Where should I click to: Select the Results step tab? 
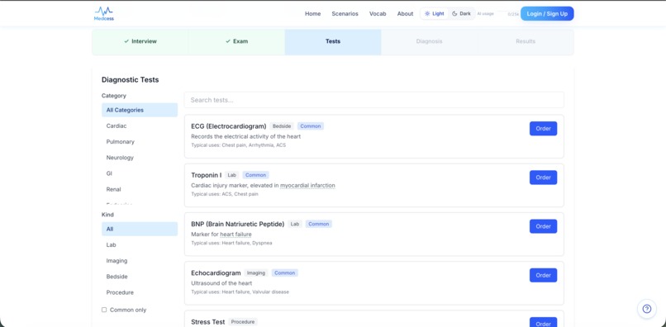pyautogui.click(x=526, y=41)
